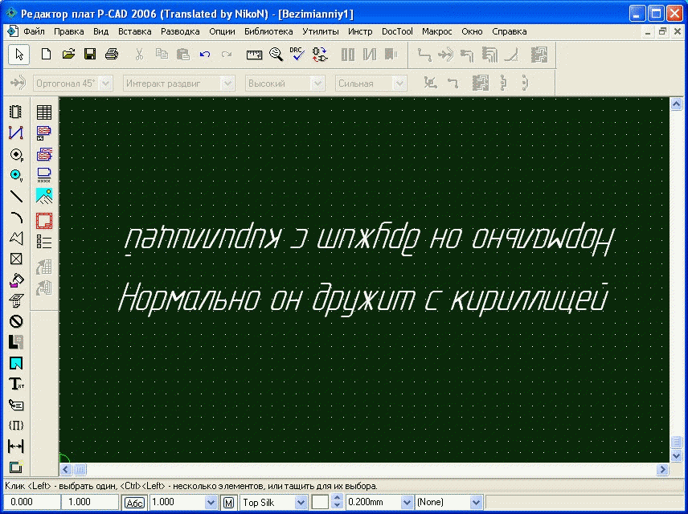The image size is (688, 514).
Task: Print the board with printer icon
Action: (112, 55)
